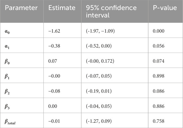Click the βtotal parameter cell
Image resolution: width=183 pixels, height=128 pixels.
click(x=10, y=121)
